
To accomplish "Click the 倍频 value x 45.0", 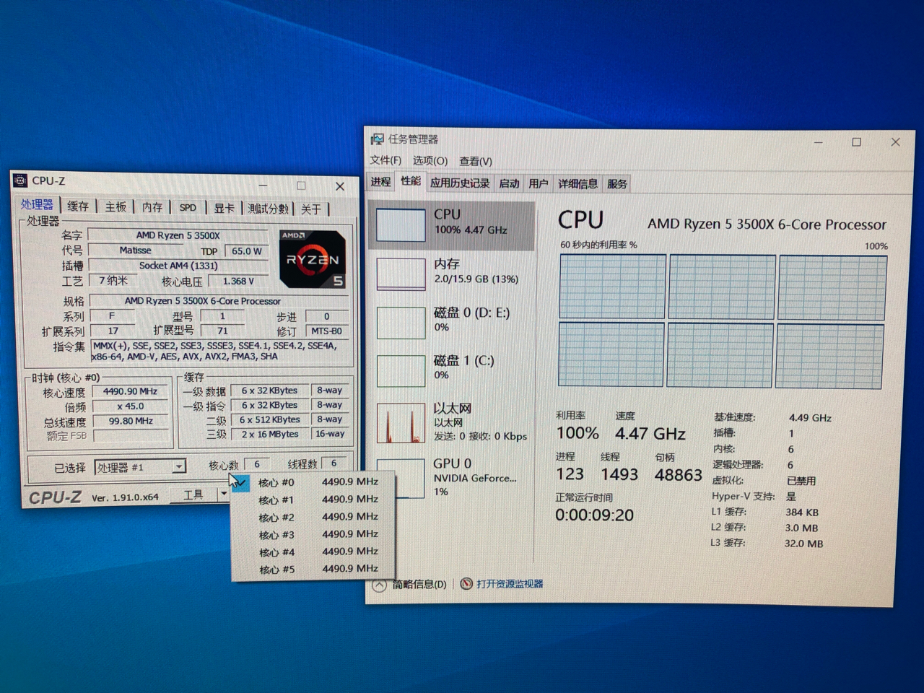I will pyautogui.click(x=130, y=406).
